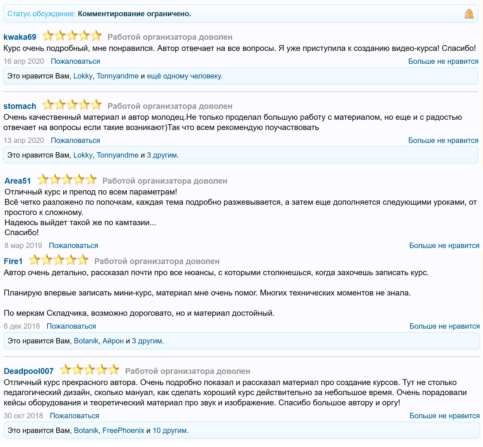Click the star rating next to Fire1
The width and height of the screenshot is (483, 447).
(59, 260)
